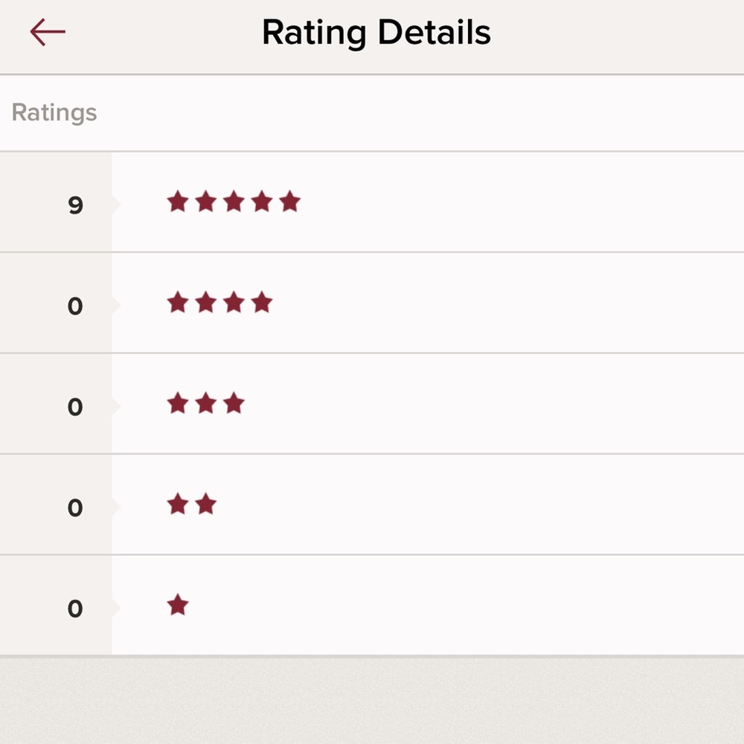Open the four-star ratings row
The image size is (744, 744).
point(372,303)
